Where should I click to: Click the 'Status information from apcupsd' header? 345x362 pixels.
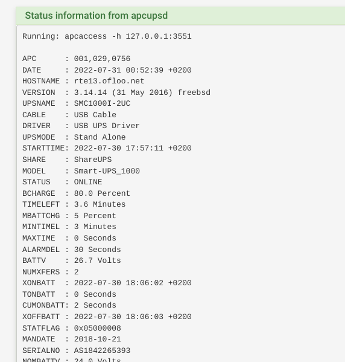(96, 16)
